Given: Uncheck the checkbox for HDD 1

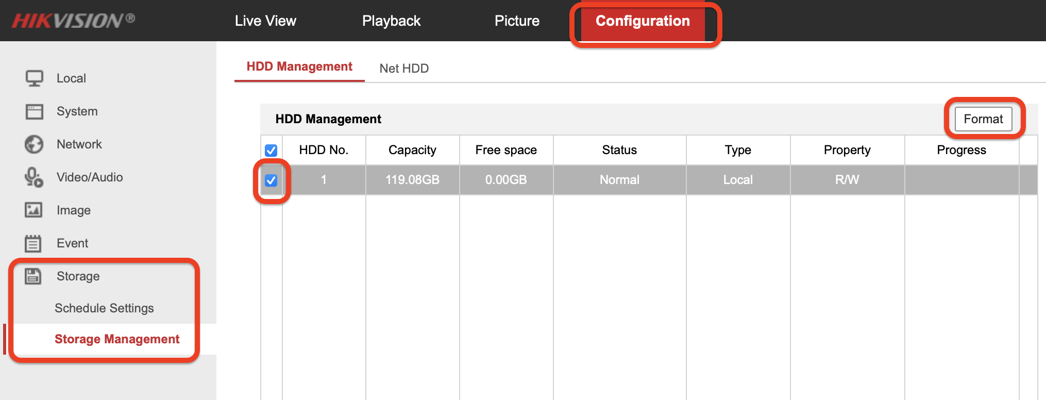Looking at the screenshot, I should point(271,180).
